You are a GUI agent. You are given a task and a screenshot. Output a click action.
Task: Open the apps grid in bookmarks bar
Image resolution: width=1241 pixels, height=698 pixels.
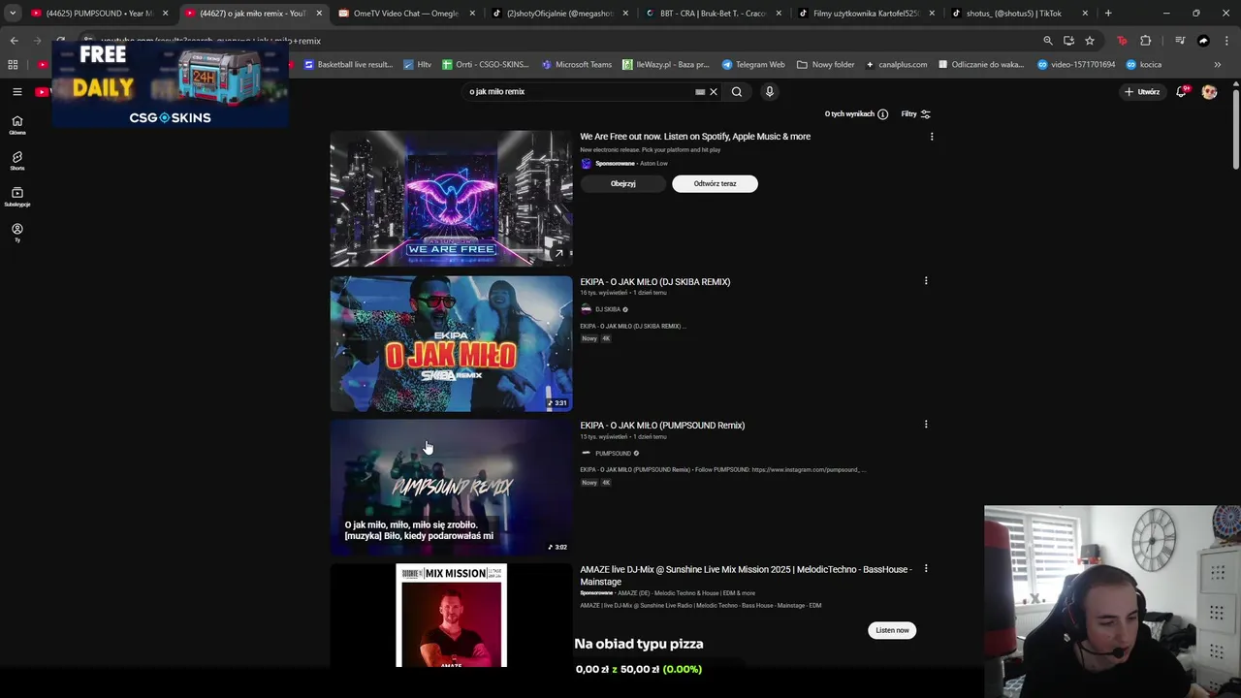[13, 65]
